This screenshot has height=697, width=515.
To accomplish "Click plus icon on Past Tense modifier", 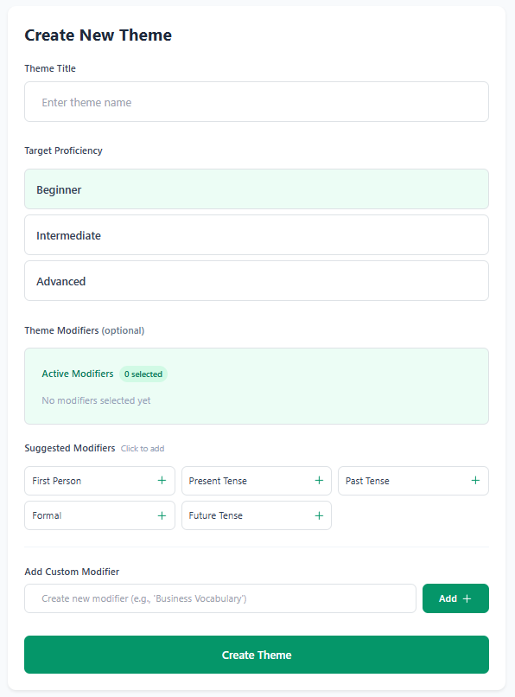I will tap(475, 481).
